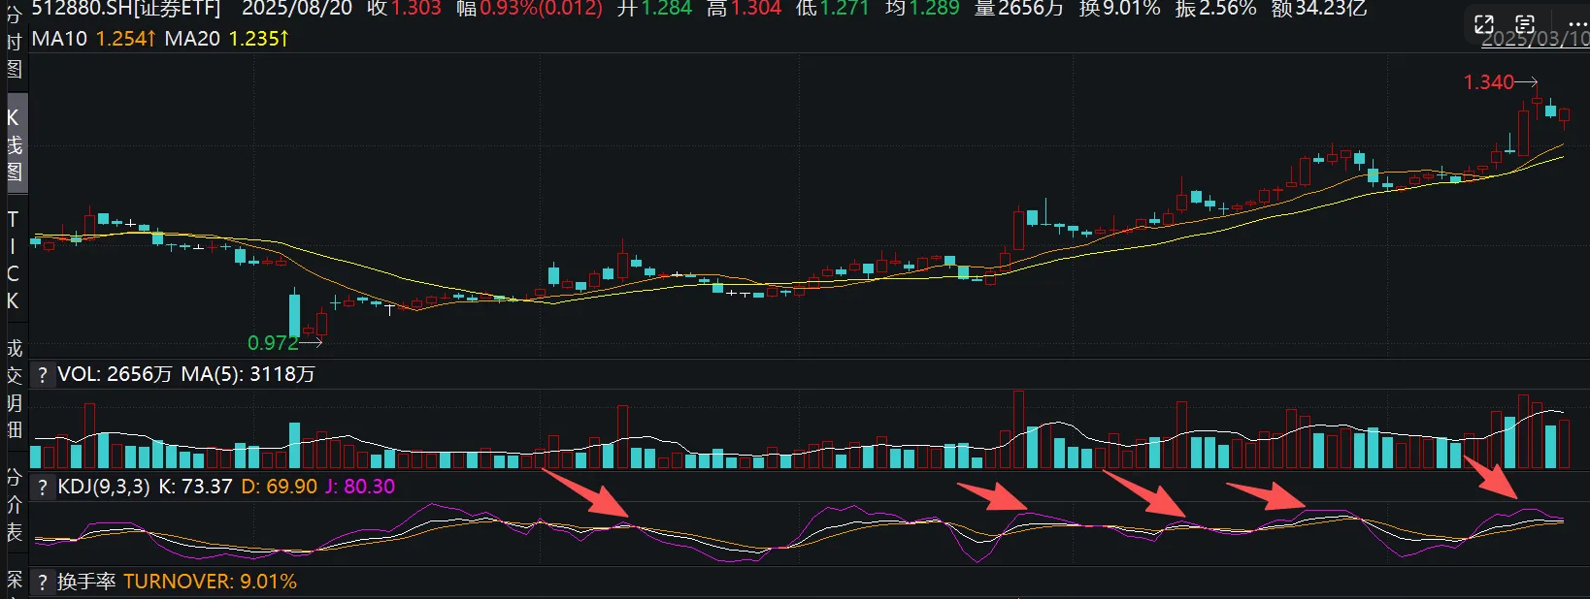Image resolution: width=1590 pixels, height=599 pixels.
Task: Click the VOL indicator name
Action: pos(80,375)
